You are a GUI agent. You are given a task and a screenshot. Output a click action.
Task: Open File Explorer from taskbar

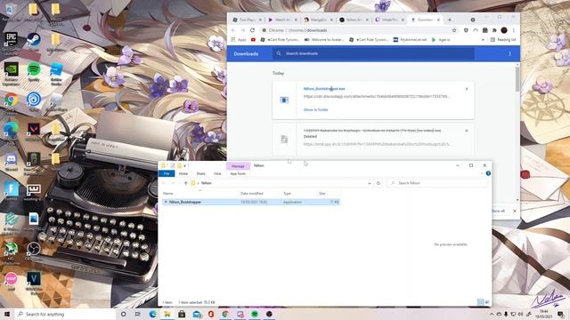point(167,314)
